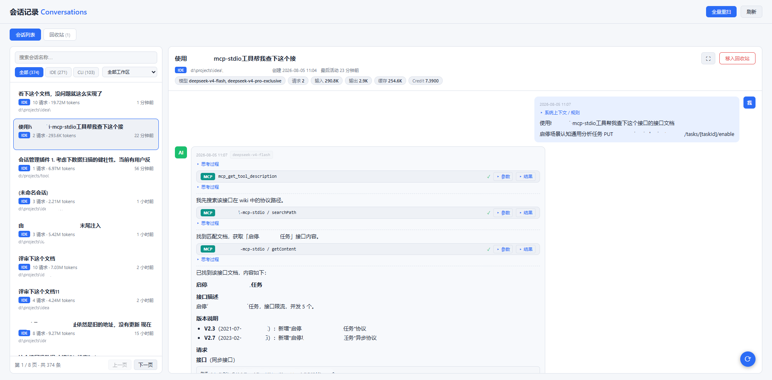
Task: Click the 输出 2.9K stat tag
Action: [358, 81]
